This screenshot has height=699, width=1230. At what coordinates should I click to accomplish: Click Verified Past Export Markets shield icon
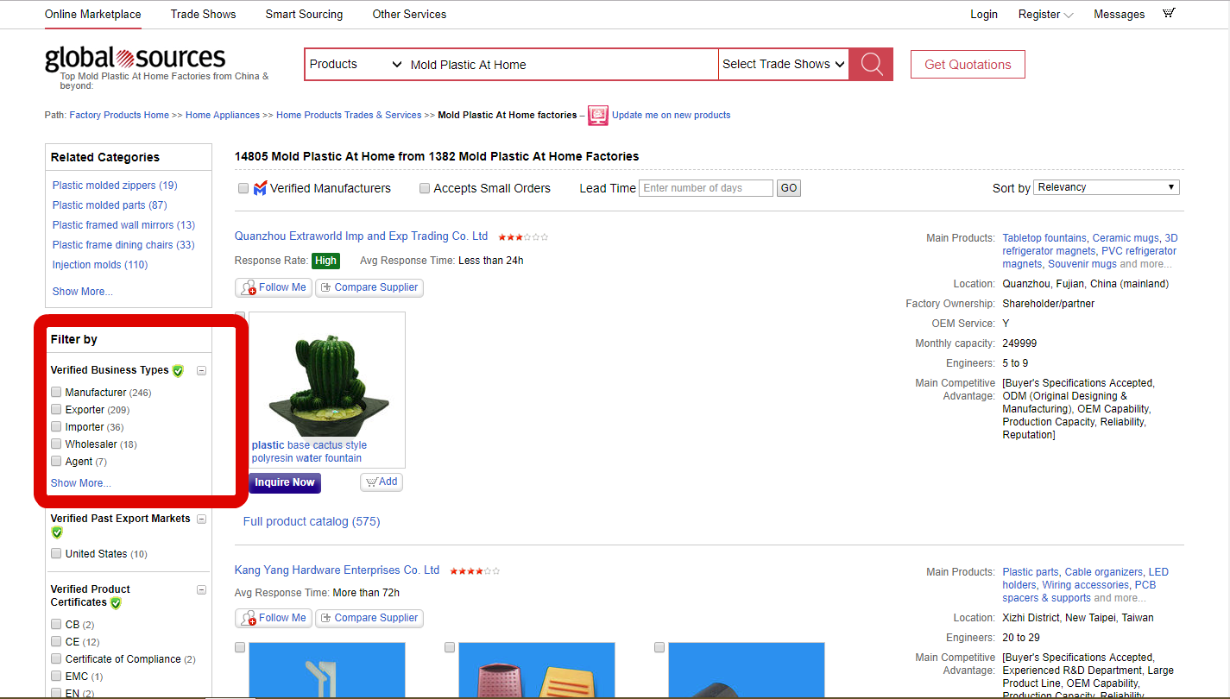tap(57, 532)
